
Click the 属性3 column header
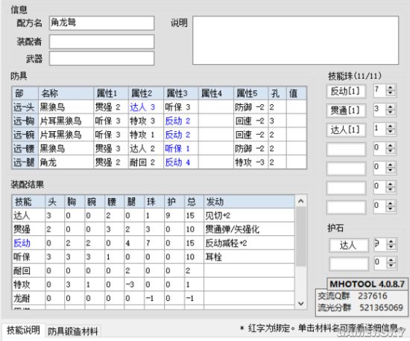coord(180,93)
